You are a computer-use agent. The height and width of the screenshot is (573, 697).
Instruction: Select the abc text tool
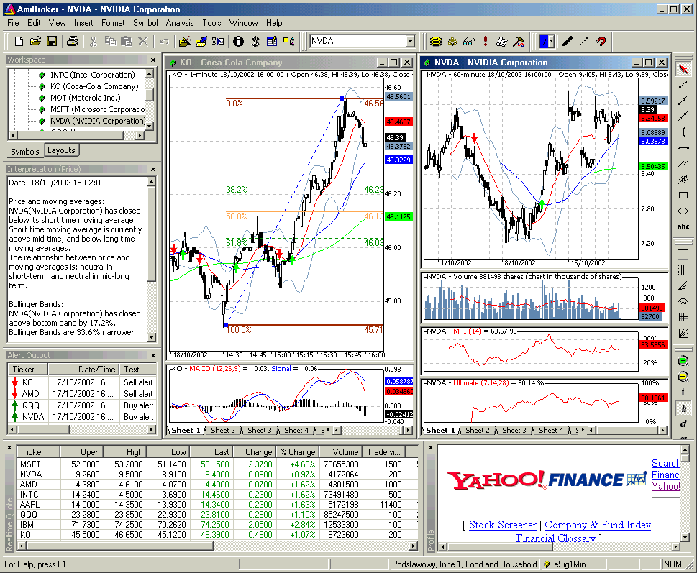coord(683,227)
